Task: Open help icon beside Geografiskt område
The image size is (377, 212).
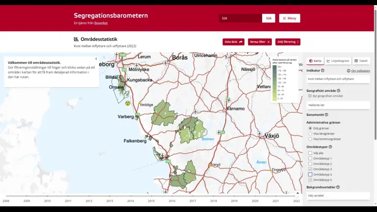Action: (x=339, y=91)
